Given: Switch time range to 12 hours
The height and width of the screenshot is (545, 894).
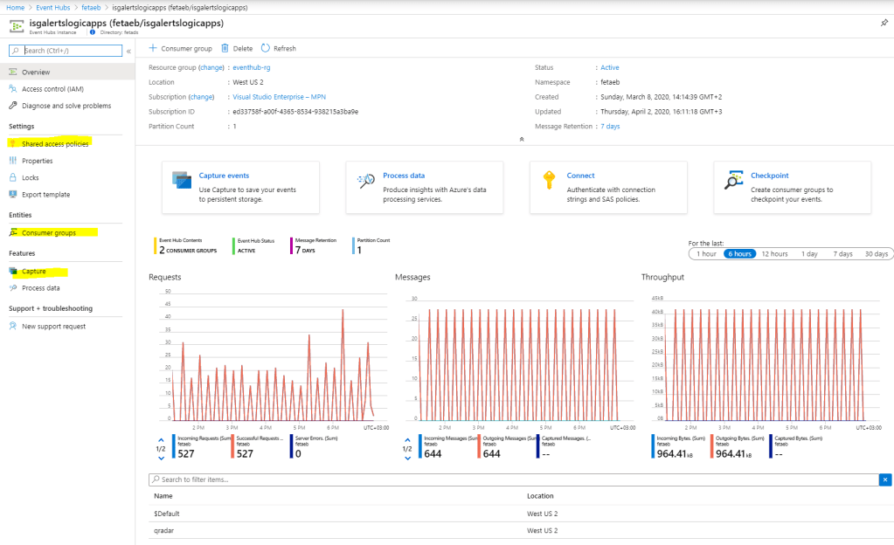Looking at the screenshot, I should tap(774, 253).
